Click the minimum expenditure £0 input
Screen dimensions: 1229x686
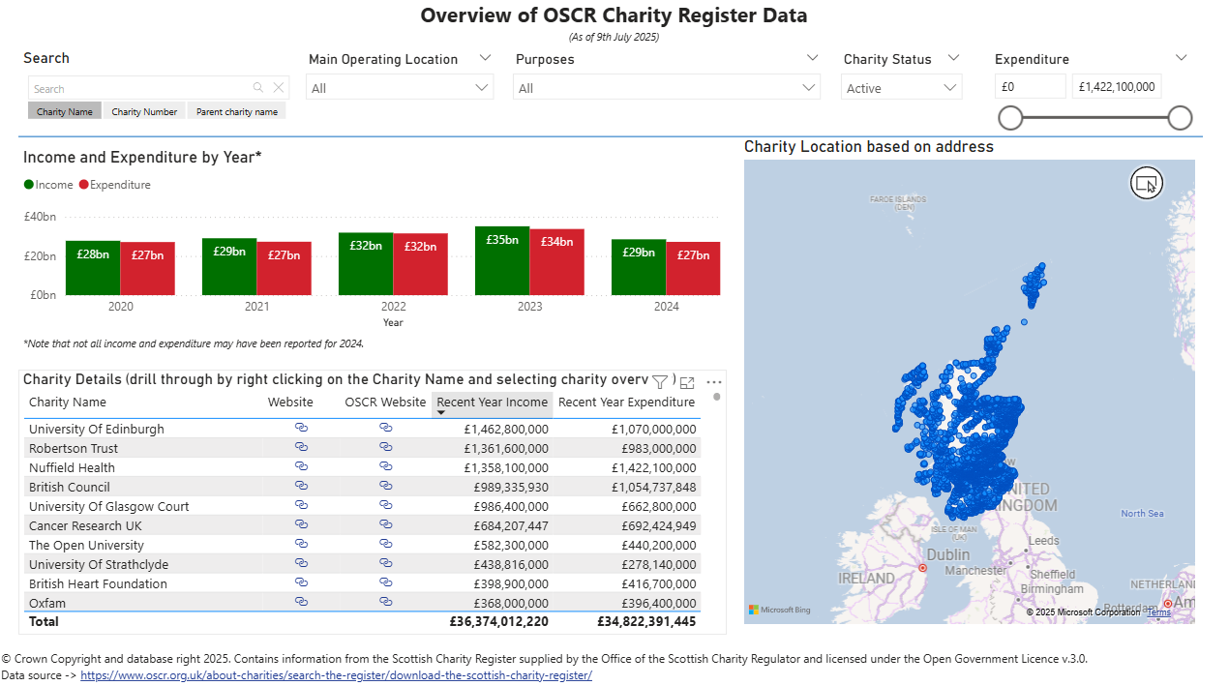click(x=1030, y=86)
